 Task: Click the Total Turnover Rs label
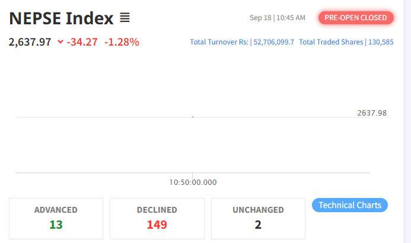click(219, 42)
